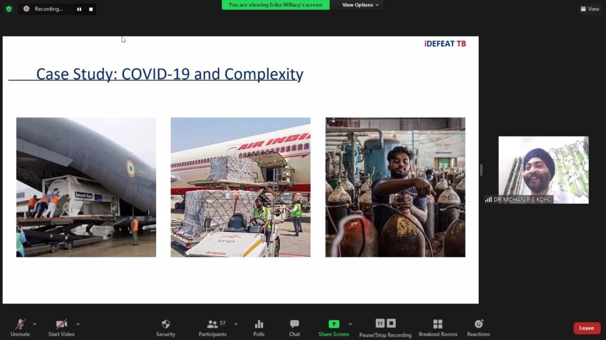Image resolution: width=606 pixels, height=340 pixels.
Task: Click the pause icon above Pause/Stop Recording
Action: (x=380, y=323)
